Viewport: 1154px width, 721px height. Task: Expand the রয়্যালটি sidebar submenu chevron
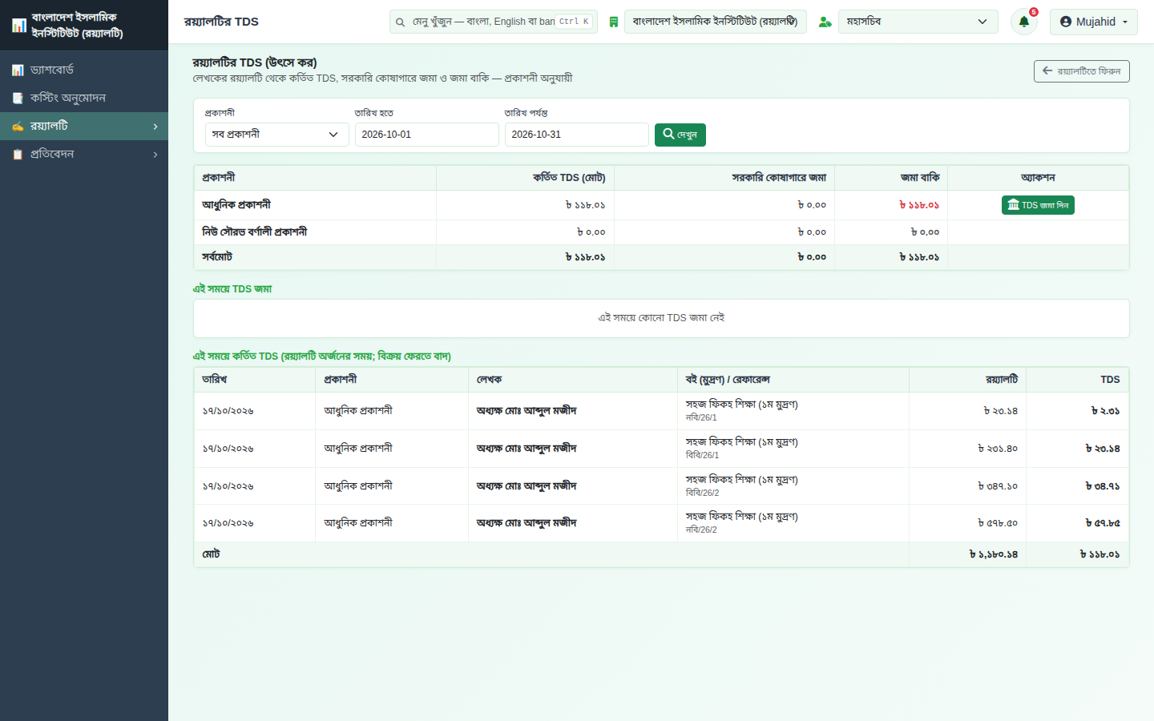point(155,127)
